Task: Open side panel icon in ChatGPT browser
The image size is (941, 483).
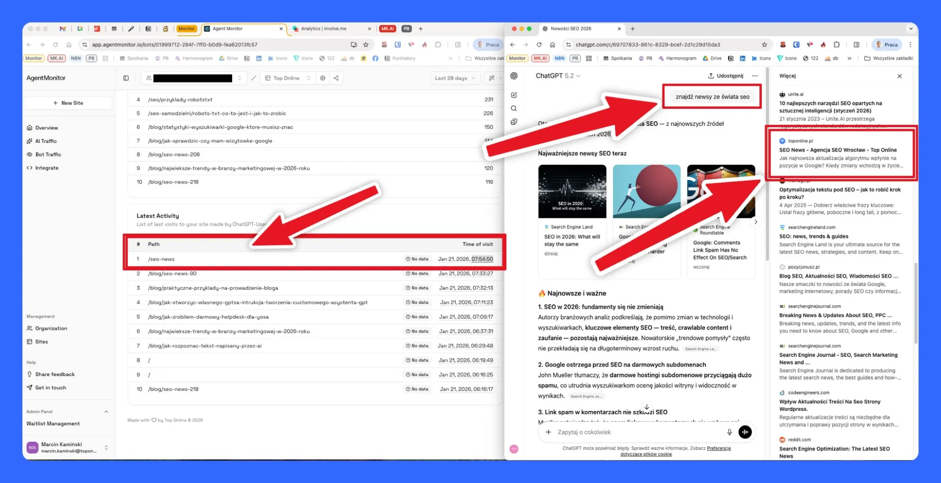Action: coord(856,45)
